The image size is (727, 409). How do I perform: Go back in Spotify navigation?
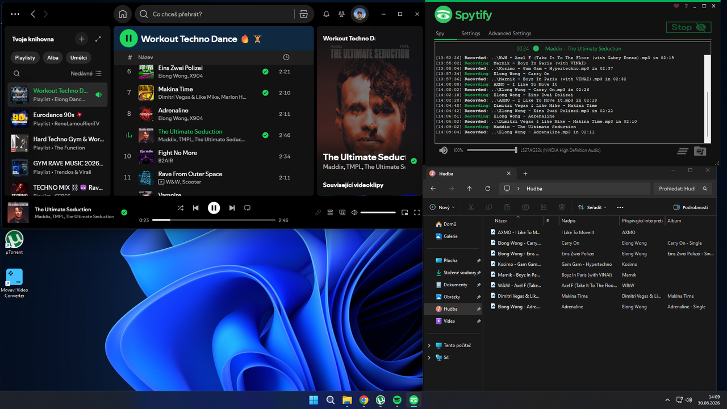pos(33,14)
